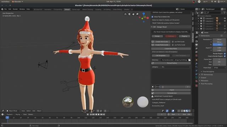Uncheck the Collection 2 checkbox in outliner
This screenshot has width=227, height=127.
(201, 21)
